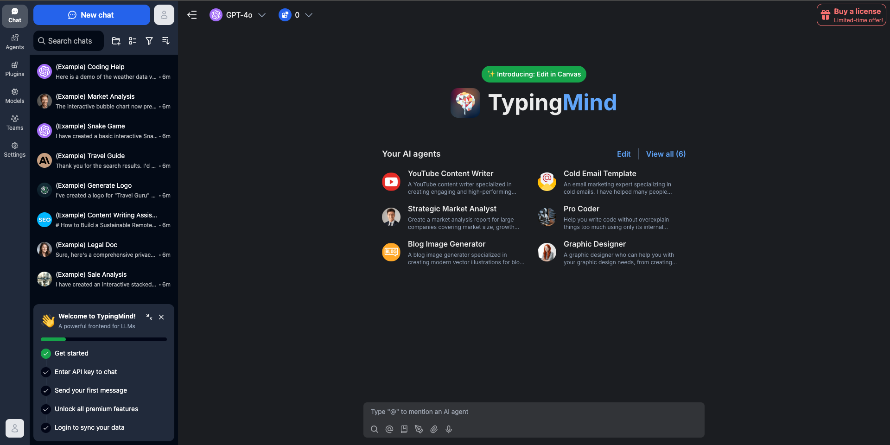Image resolution: width=890 pixels, height=445 pixels.
Task: Click the select multiple chats icon
Action: [133, 41]
